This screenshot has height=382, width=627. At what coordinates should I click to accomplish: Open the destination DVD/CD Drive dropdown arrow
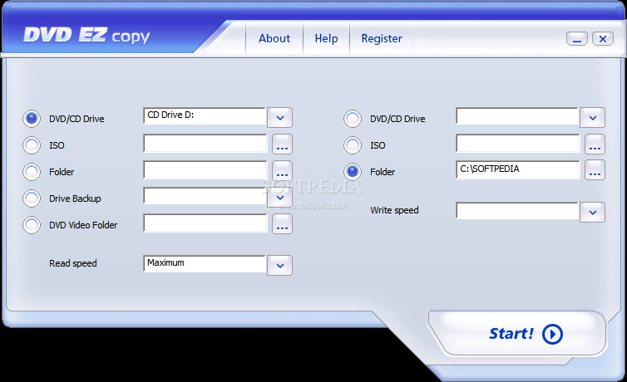[593, 118]
